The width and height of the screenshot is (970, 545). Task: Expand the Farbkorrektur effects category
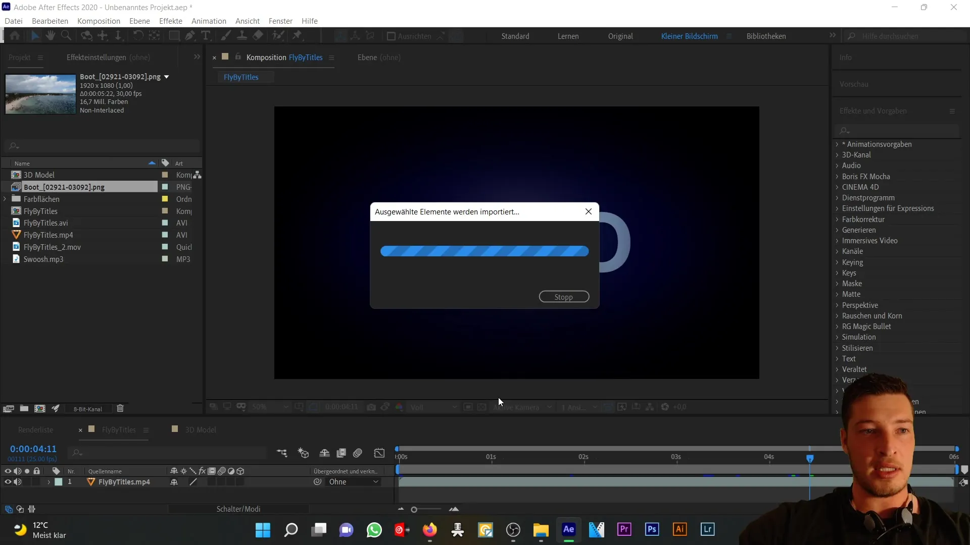point(837,220)
